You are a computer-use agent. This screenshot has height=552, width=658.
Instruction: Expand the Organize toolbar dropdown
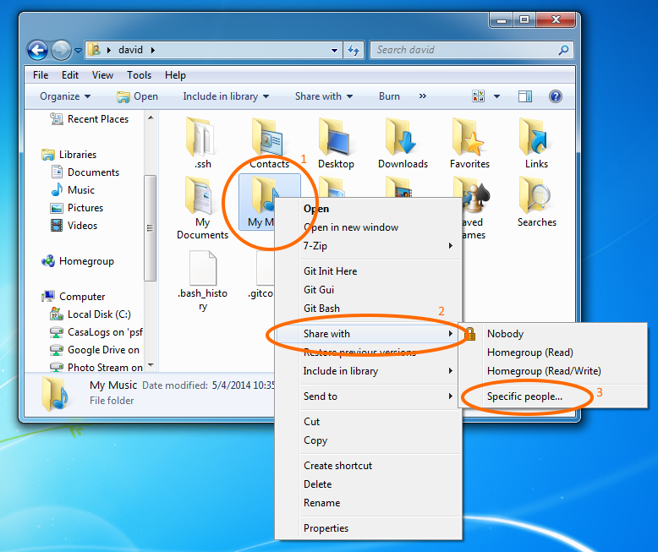coord(65,96)
